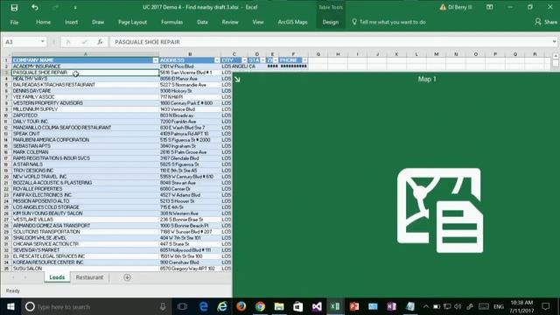560x315 pixels.
Task: Open Customize Quick Access Toolbar arrow
Action: pyautogui.click(x=75, y=8)
